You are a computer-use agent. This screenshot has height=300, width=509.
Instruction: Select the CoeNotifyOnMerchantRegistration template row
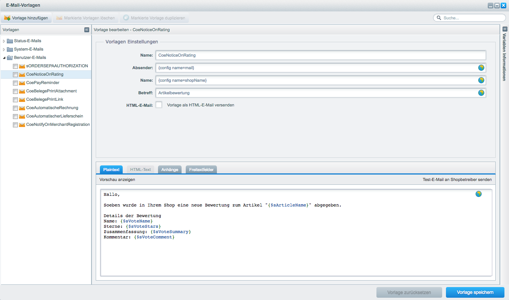click(x=46, y=125)
